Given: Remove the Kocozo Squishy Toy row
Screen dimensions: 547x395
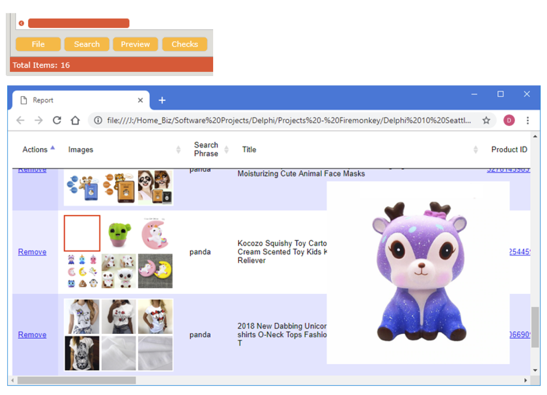Looking at the screenshot, I should pos(32,252).
